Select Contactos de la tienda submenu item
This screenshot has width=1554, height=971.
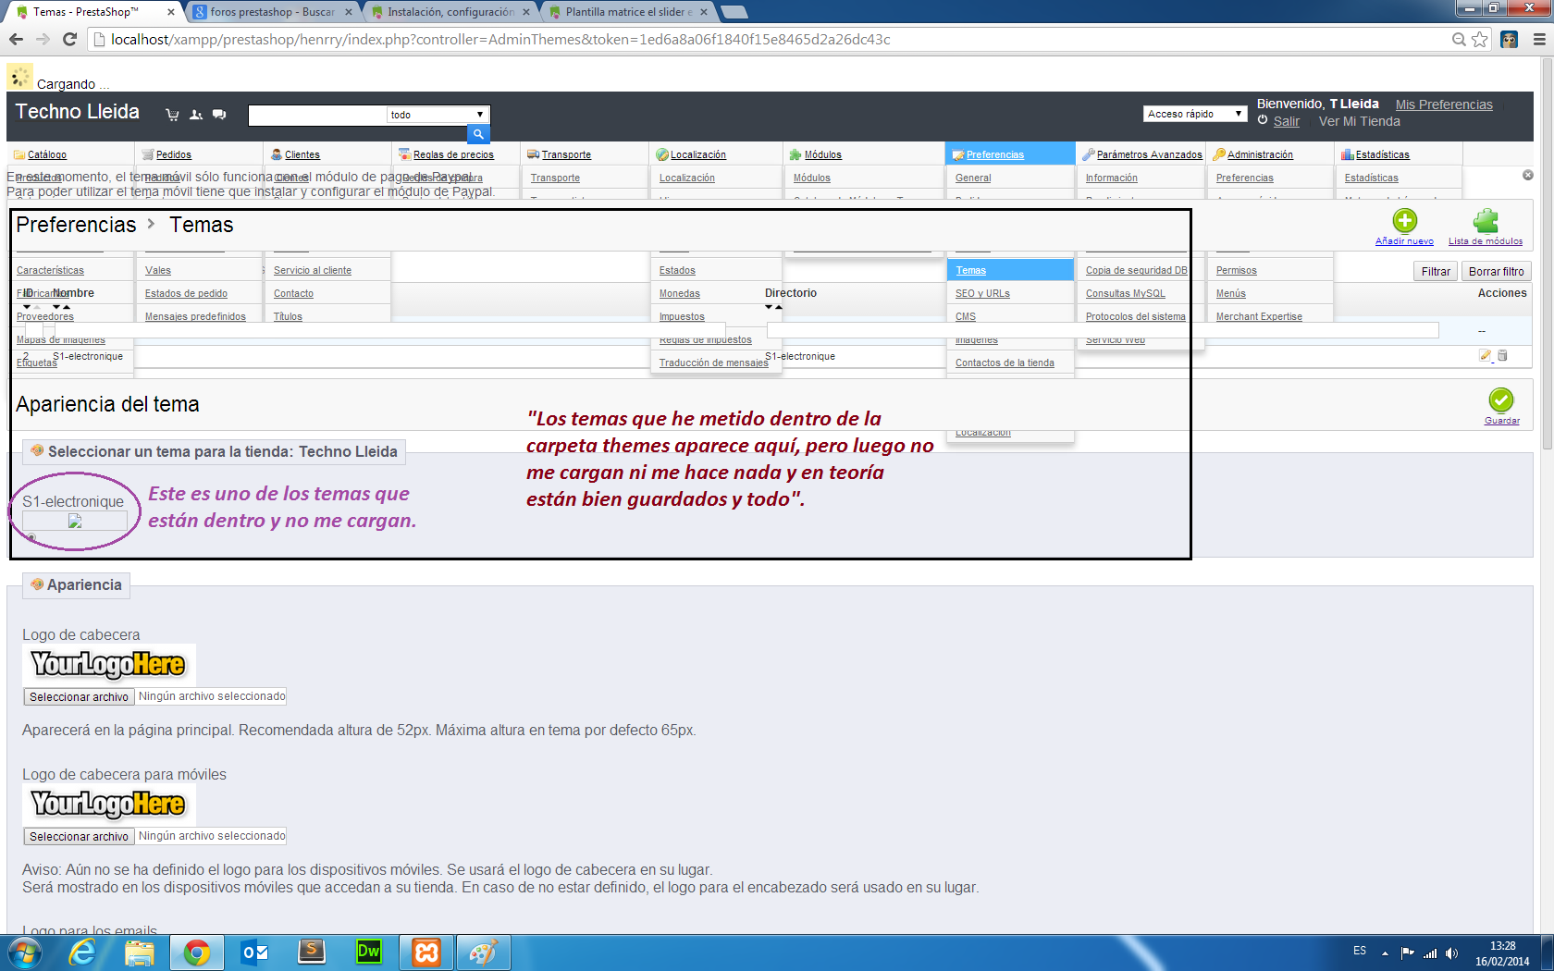pyautogui.click(x=1005, y=363)
